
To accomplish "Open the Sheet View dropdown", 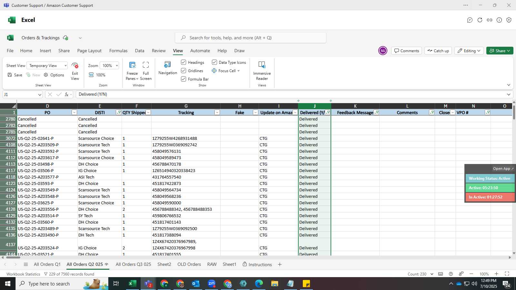I will pos(47,65).
